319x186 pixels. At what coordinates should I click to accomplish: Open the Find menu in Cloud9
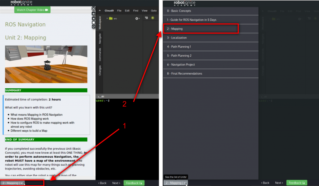pyautogui.click(x=136, y=11)
